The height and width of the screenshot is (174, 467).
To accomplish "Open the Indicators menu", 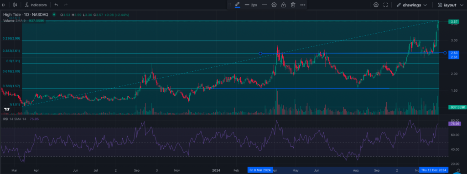I will click(36, 5).
